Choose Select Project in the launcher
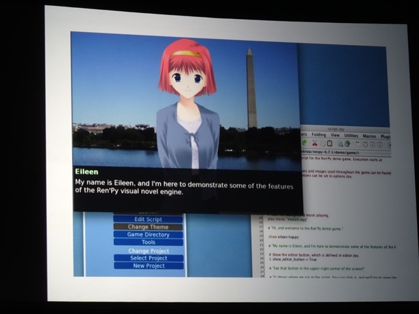The width and height of the screenshot is (419, 314). click(x=149, y=258)
